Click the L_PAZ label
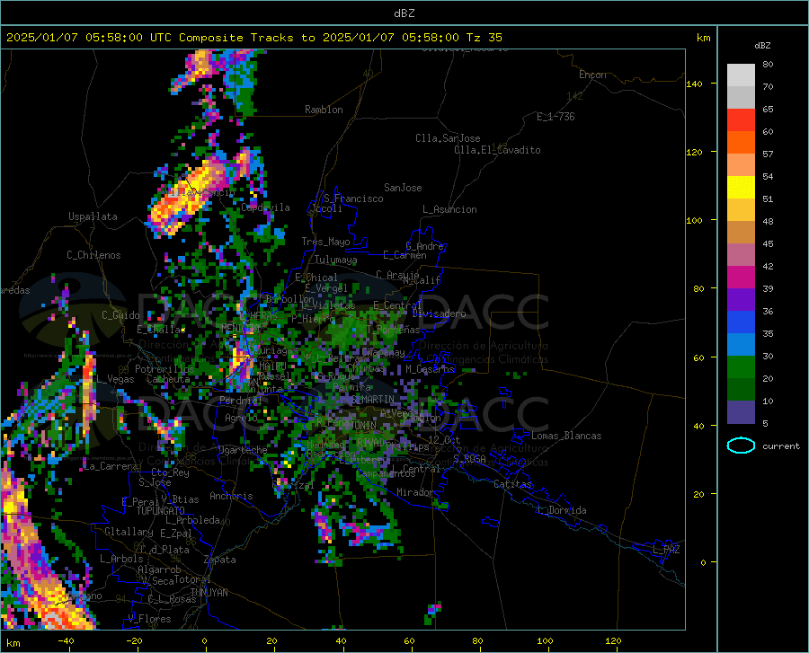This screenshot has height=653, width=809. click(666, 550)
